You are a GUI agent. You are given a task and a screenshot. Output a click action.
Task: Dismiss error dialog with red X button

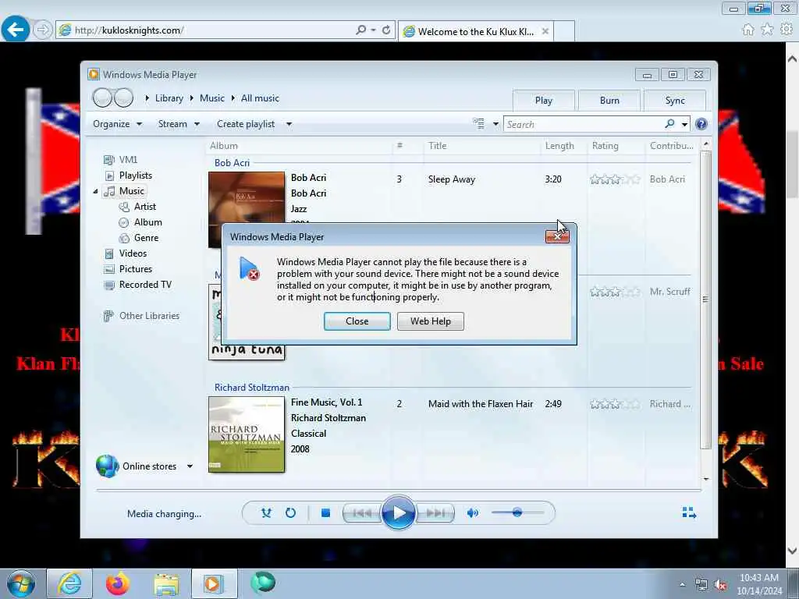557,236
